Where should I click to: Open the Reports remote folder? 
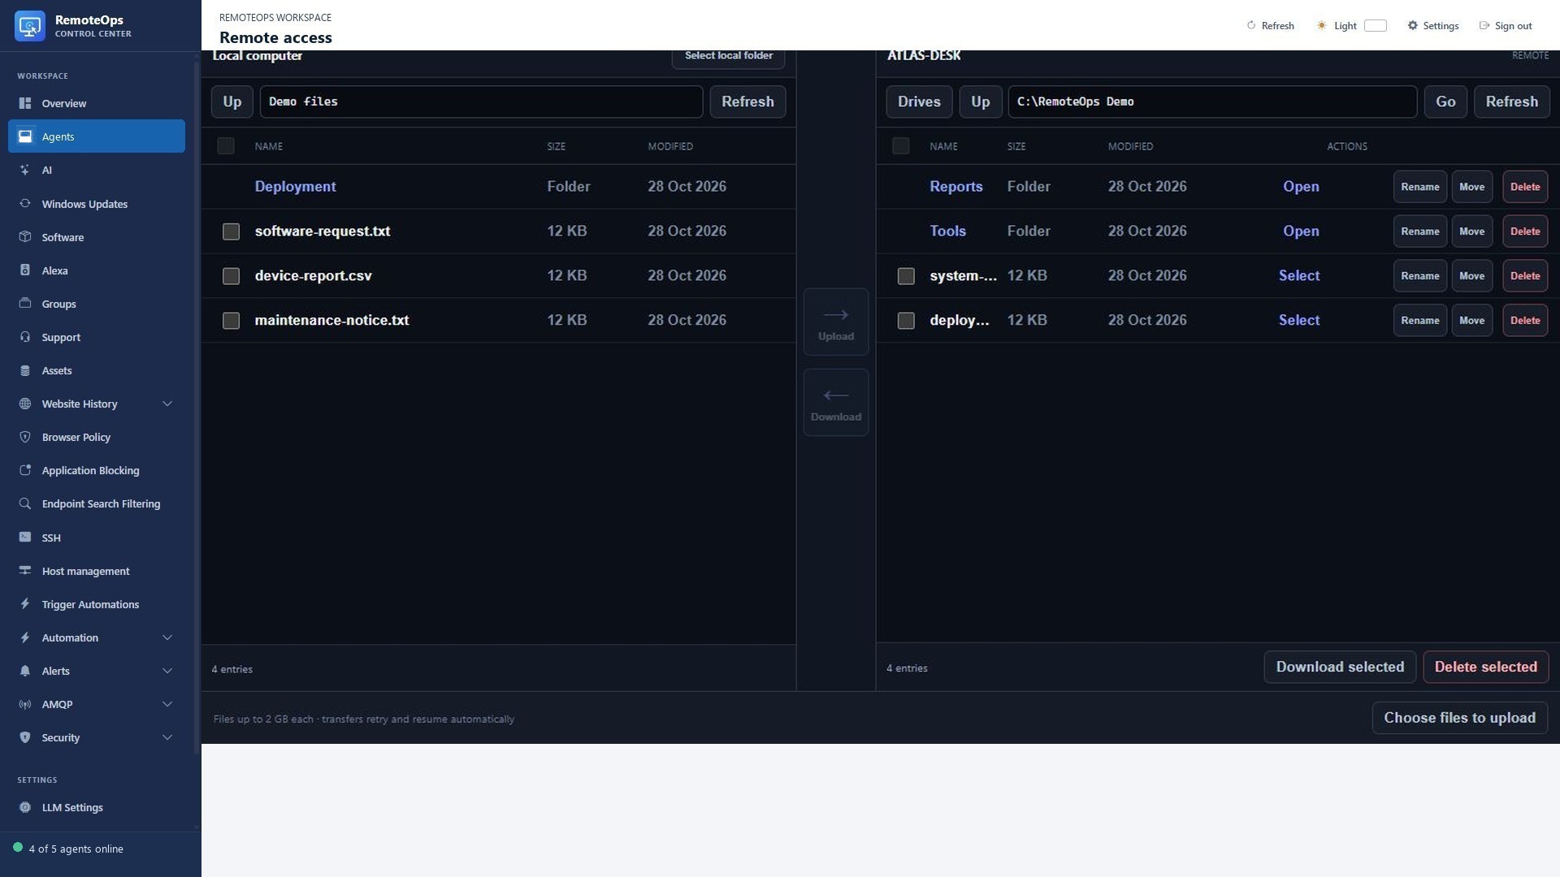pos(955,187)
